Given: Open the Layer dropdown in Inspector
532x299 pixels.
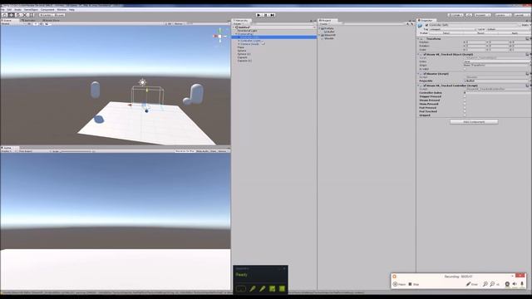Looking at the screenshot, I should [508, 30].
